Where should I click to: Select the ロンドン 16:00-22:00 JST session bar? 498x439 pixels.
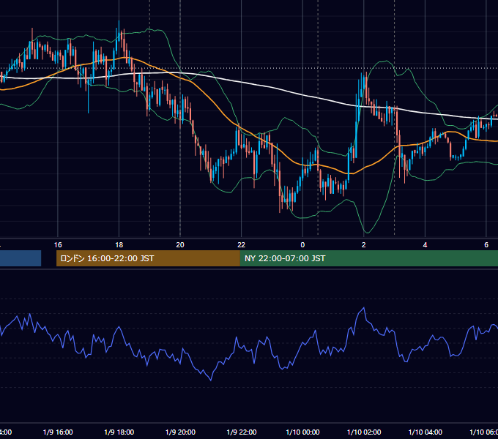click(148, 258)
